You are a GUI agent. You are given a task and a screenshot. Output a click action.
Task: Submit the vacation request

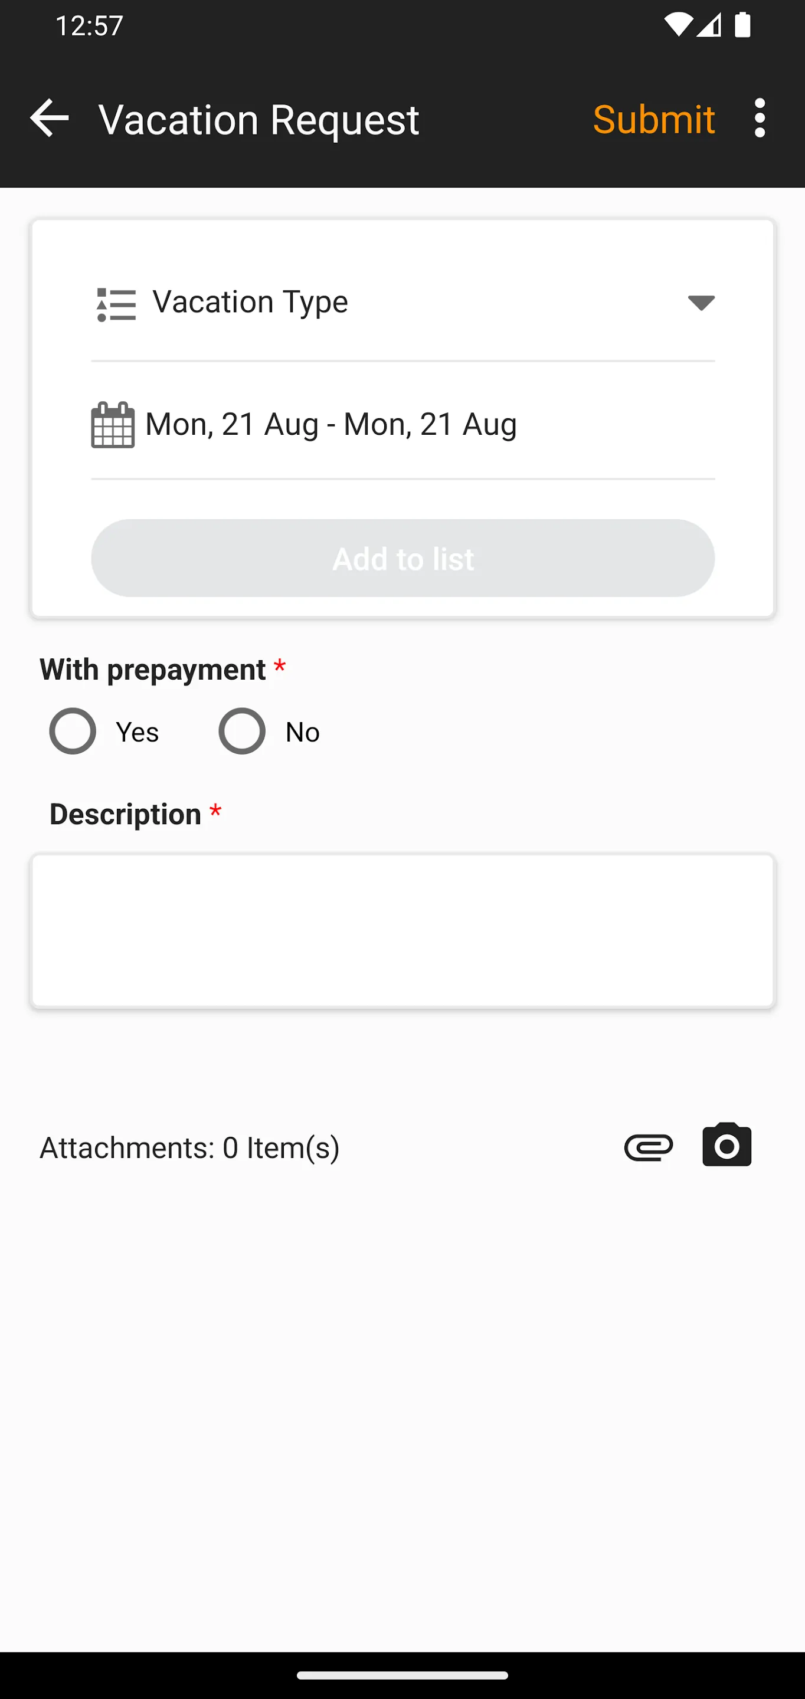tap(653, 119)
